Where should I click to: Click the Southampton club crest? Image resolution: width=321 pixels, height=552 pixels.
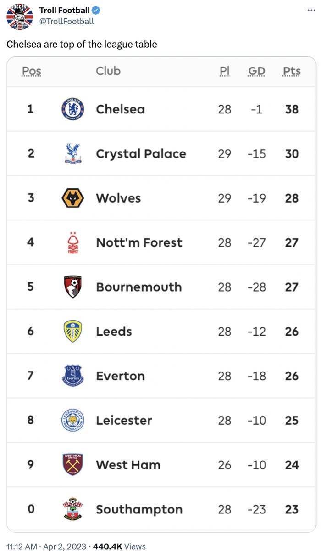(x=72, y=509)
